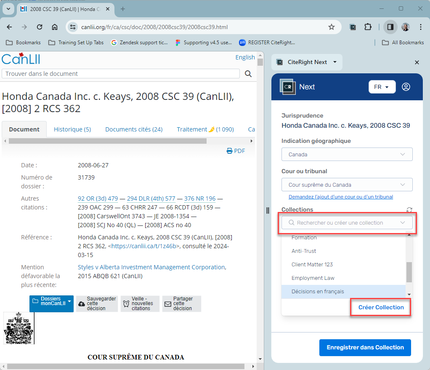Click Partager cette décision
This screenshot has width=430, height=370.
(181, 303)
